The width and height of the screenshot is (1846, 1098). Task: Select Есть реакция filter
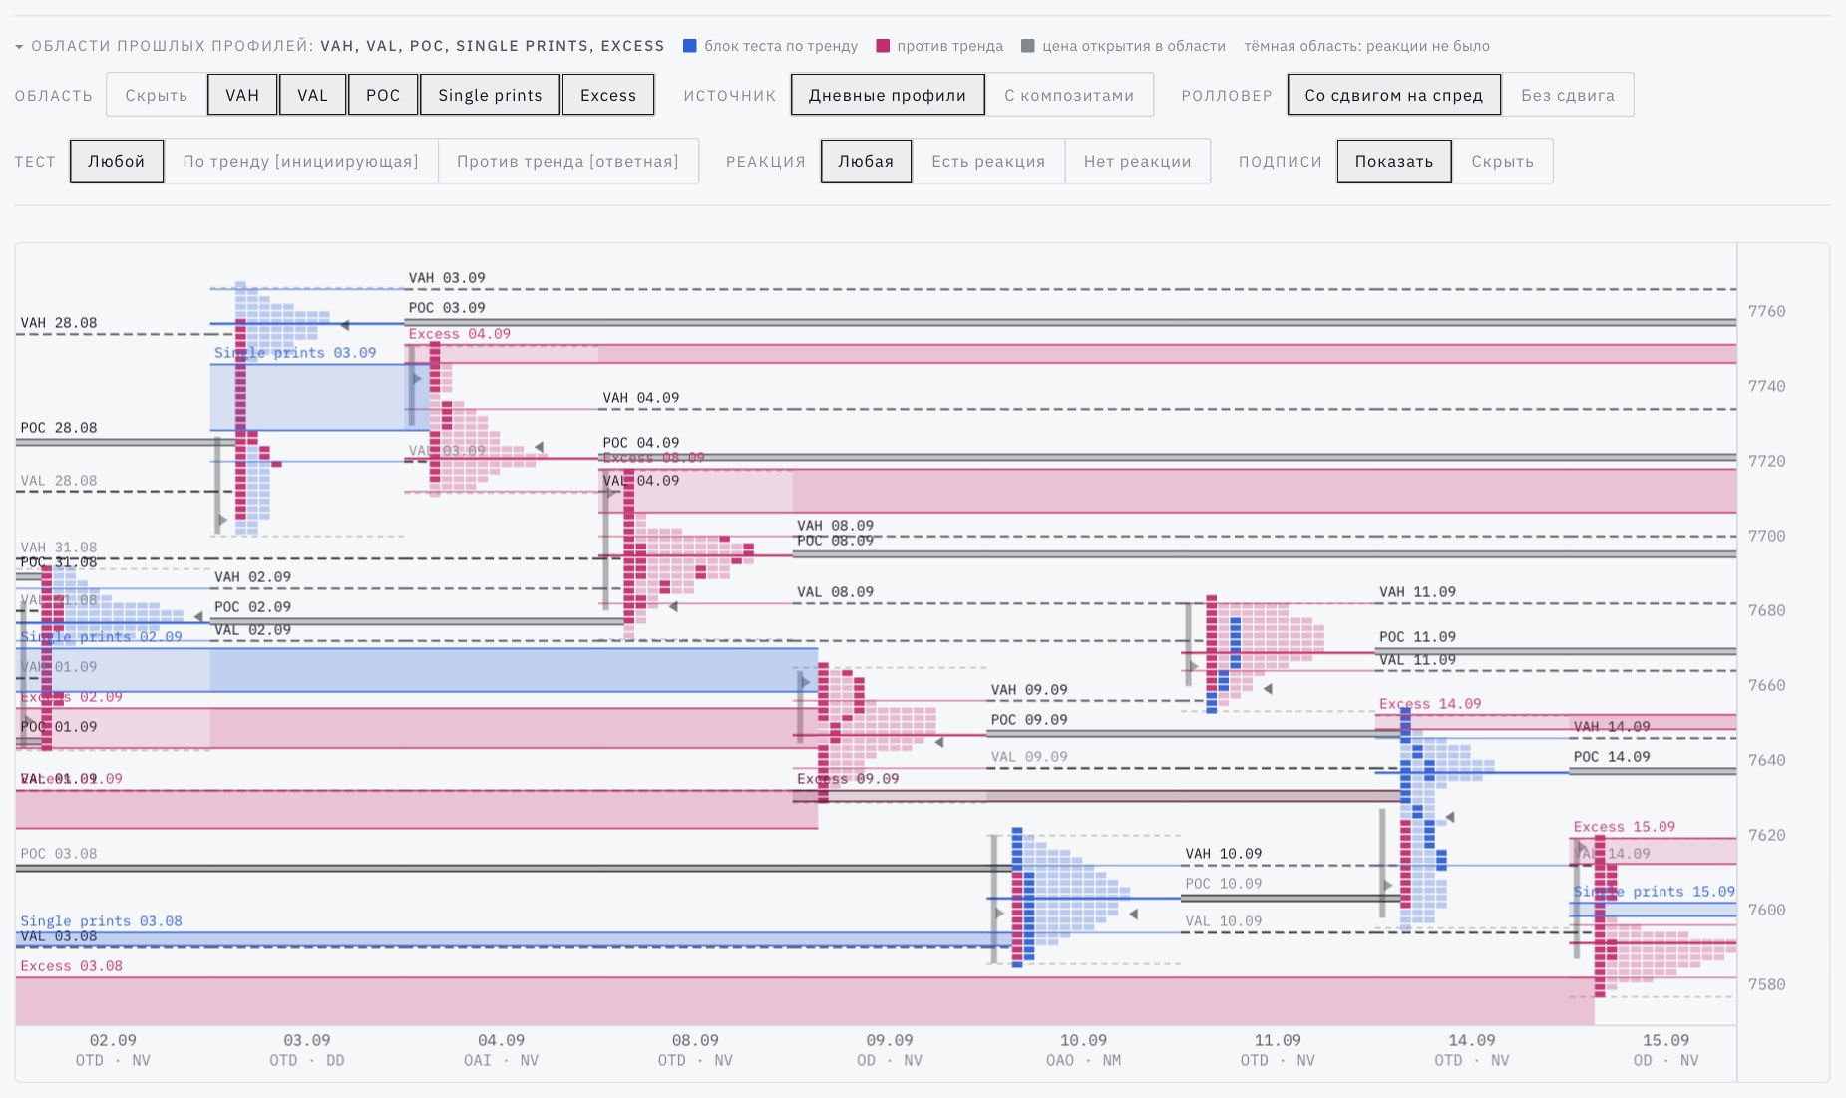[x=988, y=161]
